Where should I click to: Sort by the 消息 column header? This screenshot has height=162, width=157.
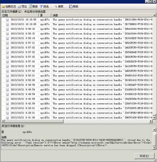pos(102,15)
